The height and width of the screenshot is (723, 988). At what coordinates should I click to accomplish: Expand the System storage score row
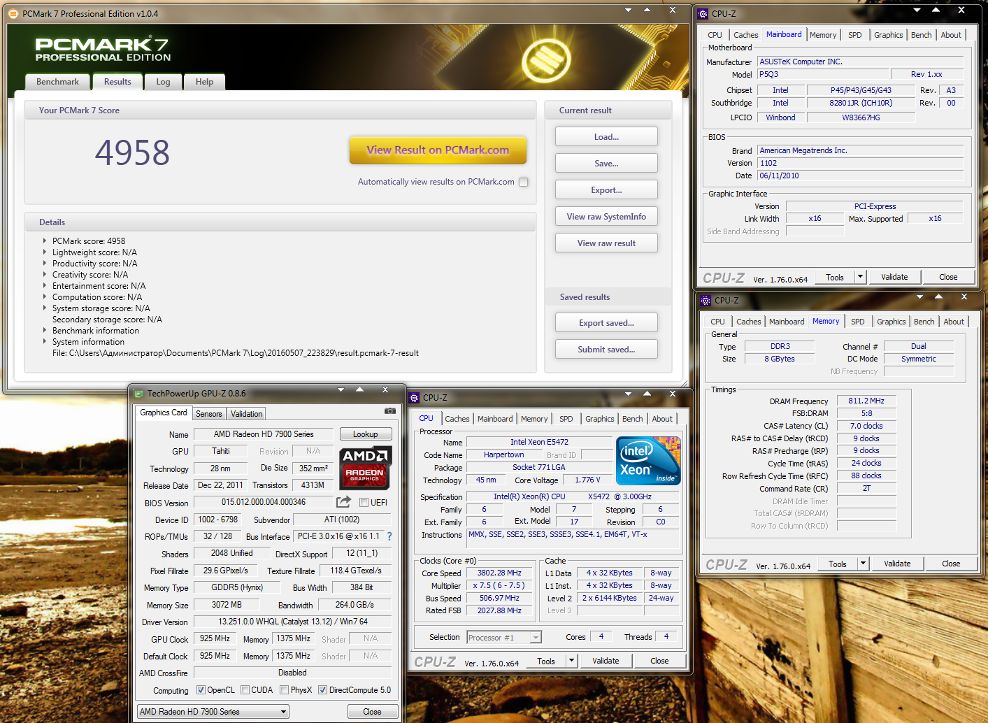(45, 308)
